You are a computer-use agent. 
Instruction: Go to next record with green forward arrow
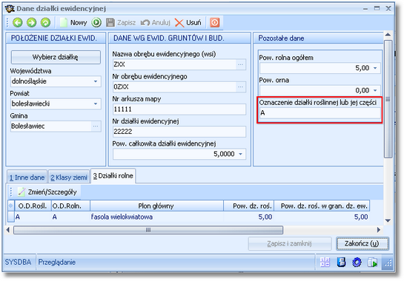pyautogui.click(x=31, y=23)
